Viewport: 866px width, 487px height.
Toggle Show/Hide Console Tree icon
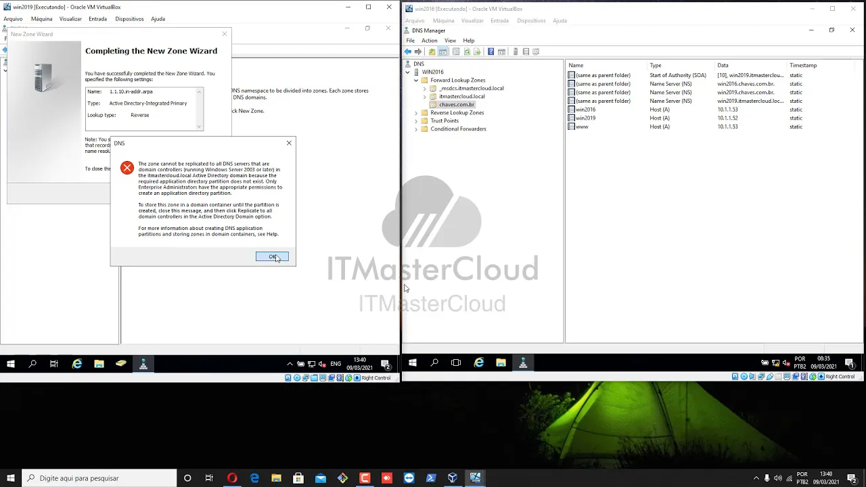tap(443, 52)
